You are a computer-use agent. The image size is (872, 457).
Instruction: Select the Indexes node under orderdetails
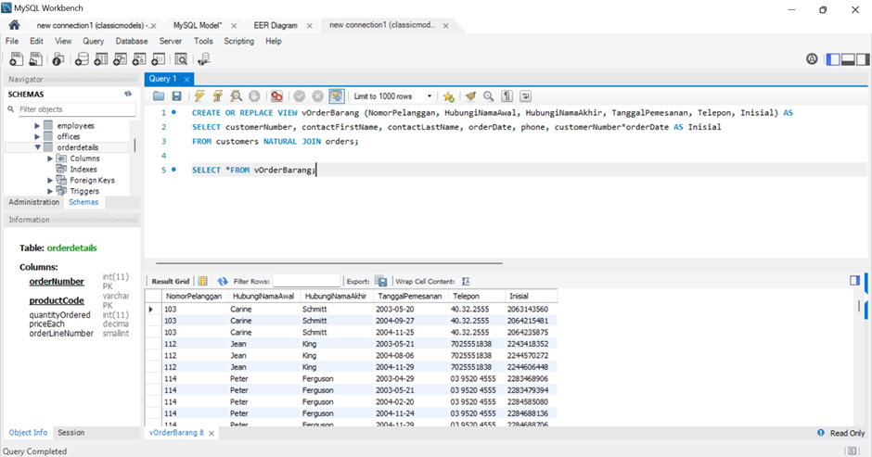pos(83,169)
